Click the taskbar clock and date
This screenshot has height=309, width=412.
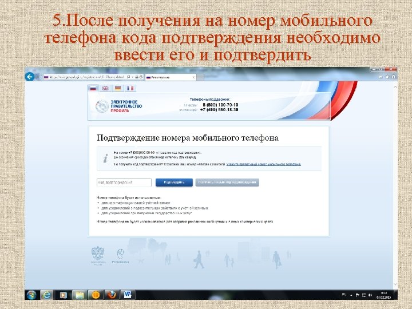(383, 295)
